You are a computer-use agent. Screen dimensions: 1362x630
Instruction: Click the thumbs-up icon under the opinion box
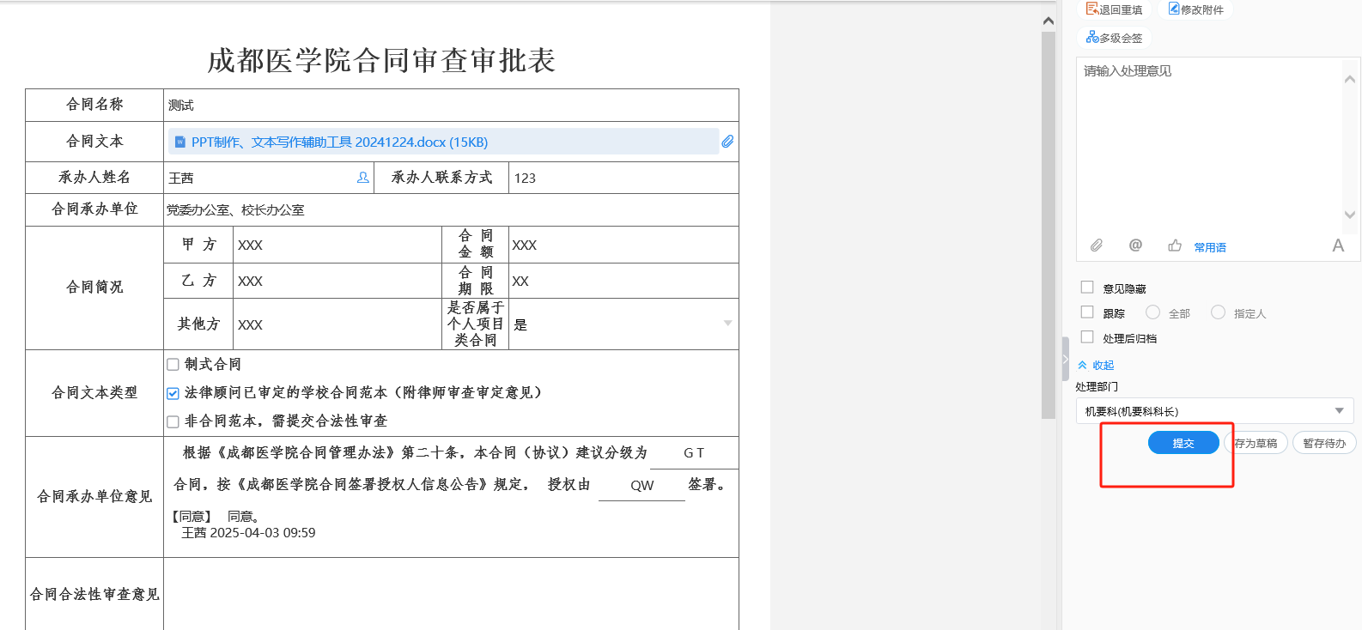[1175, 245]
